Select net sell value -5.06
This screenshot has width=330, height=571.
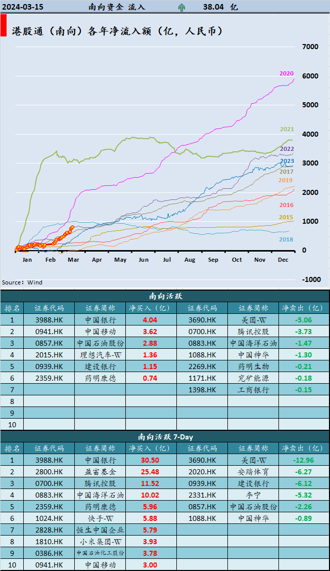[303, 320]
